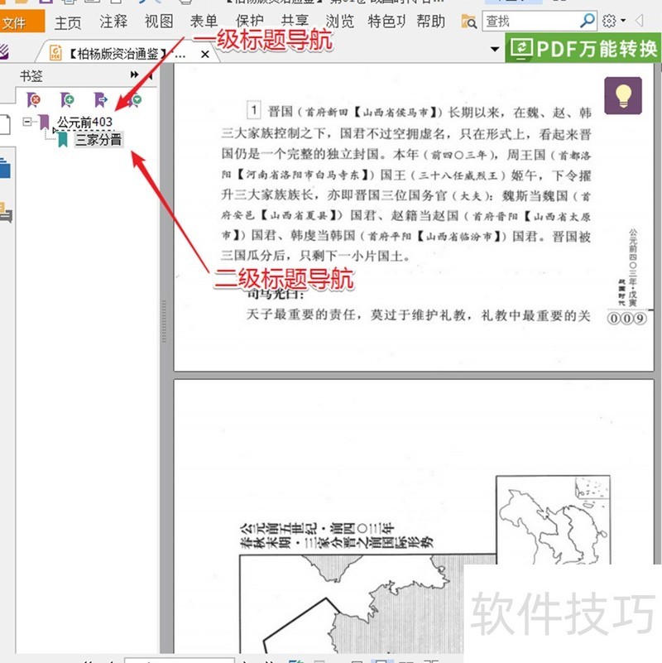Expand the bookmark panel options double arrow
The width and height of the screenshot is (662, 663).
coord(134,74)
